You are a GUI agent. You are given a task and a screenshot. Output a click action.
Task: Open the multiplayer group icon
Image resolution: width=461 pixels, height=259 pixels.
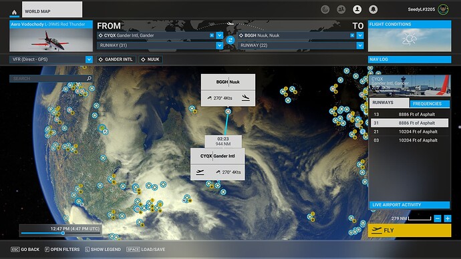coord(341,9)
